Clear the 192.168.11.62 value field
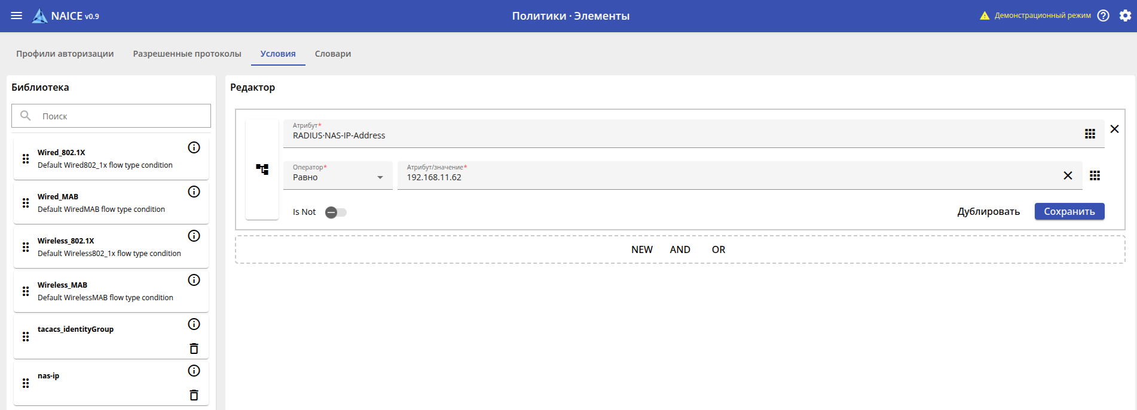This screenshot has height=410, width=1137. coord(1068,175)
